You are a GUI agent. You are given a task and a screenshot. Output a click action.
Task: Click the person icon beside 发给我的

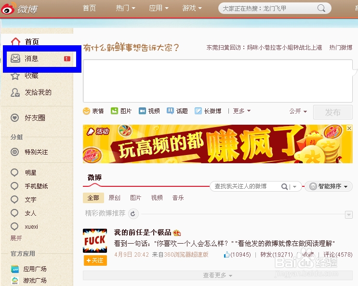click(15, 92)
